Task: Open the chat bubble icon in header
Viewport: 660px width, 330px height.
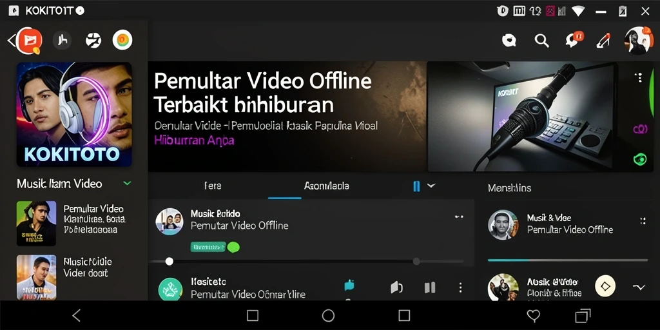Action: tap(509, 41)
